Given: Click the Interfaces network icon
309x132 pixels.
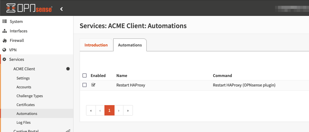Looking at the screenshot, I should click(x=5, y=31).
